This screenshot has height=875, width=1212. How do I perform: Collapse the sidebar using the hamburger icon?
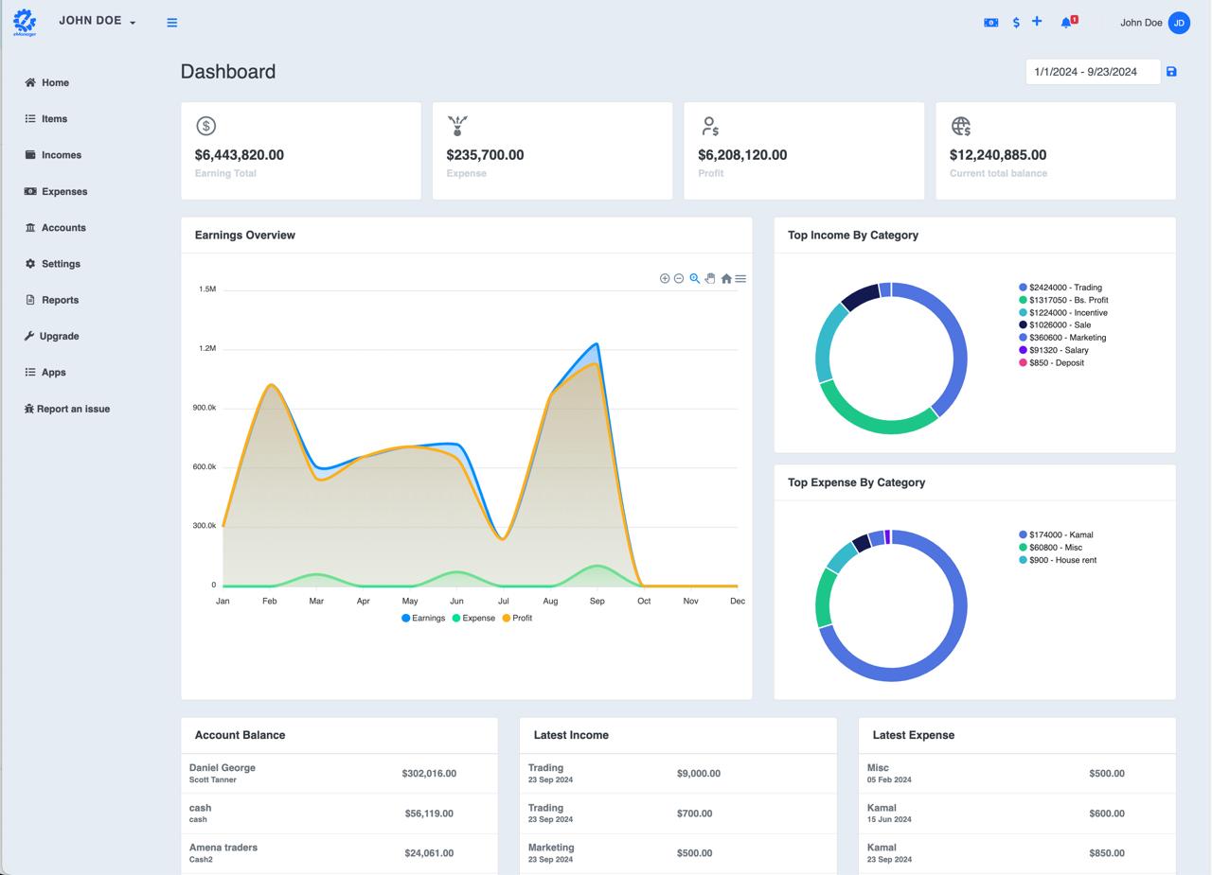click(171, 22)
